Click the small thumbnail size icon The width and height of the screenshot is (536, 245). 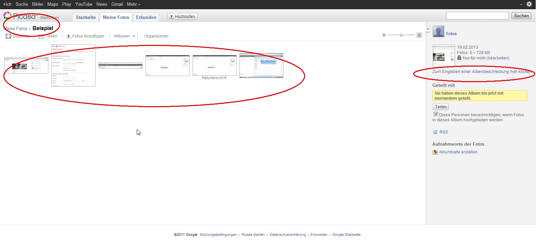point(384,35)
